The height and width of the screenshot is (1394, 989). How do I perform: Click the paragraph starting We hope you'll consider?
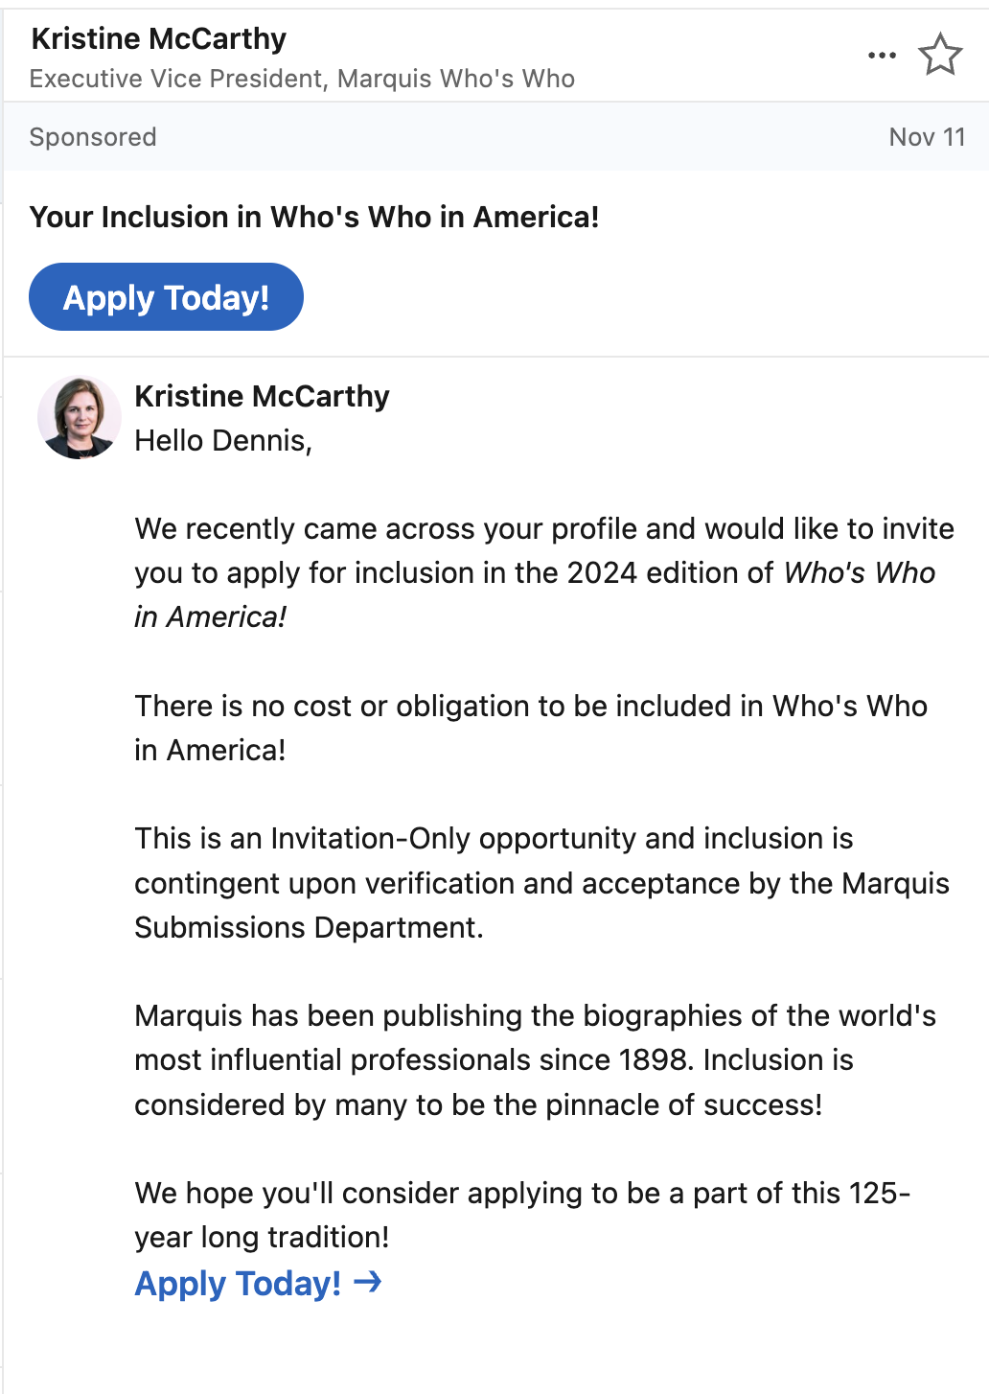(522, 1215)
